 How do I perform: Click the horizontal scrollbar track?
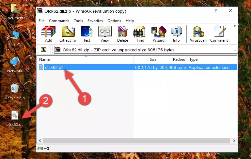[x=136, y=141]
